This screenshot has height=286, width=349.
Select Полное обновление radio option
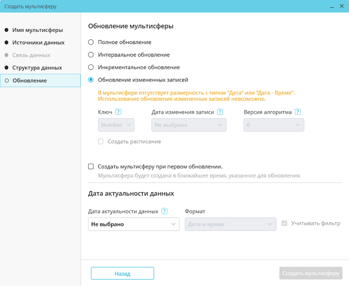pyautogui.click(x=91, y=42)
